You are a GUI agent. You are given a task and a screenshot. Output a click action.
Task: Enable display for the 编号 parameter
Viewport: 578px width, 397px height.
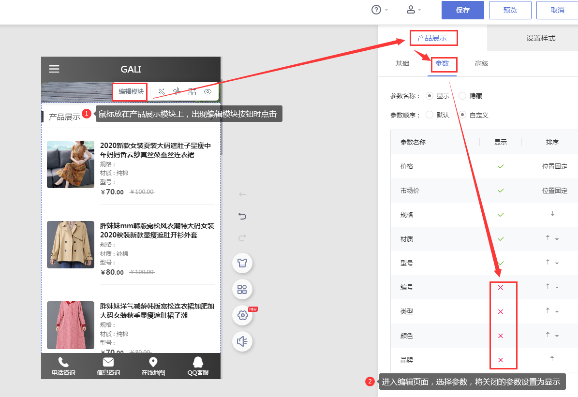coord(501,287)
